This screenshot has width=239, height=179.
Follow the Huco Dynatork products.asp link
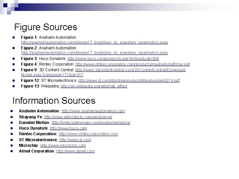113,59
